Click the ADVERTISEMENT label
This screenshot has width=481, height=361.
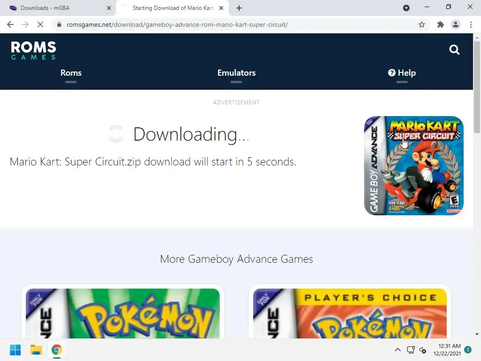pyautogui.click(x=237, y=102)
